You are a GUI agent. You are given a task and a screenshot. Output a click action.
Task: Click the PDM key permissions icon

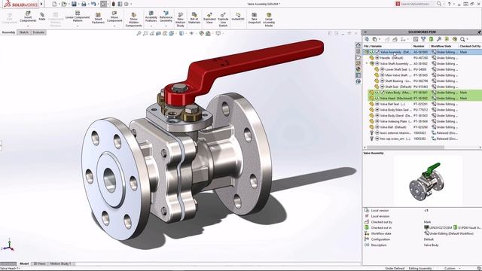[439, 39]
